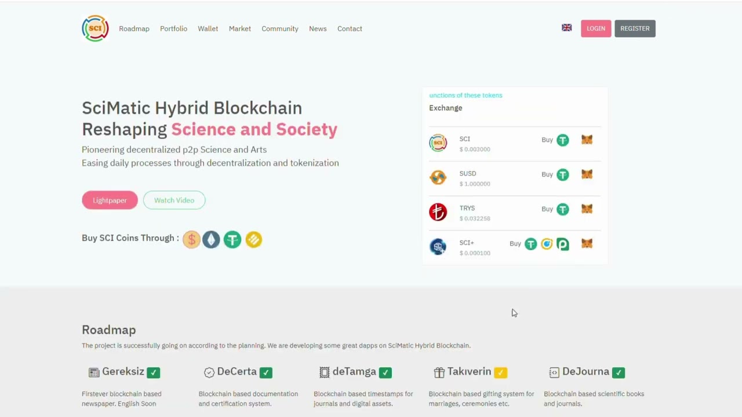The image size is (742, 417).
Task: Click the Buy label in SCI row
Action: click(547, 140)
